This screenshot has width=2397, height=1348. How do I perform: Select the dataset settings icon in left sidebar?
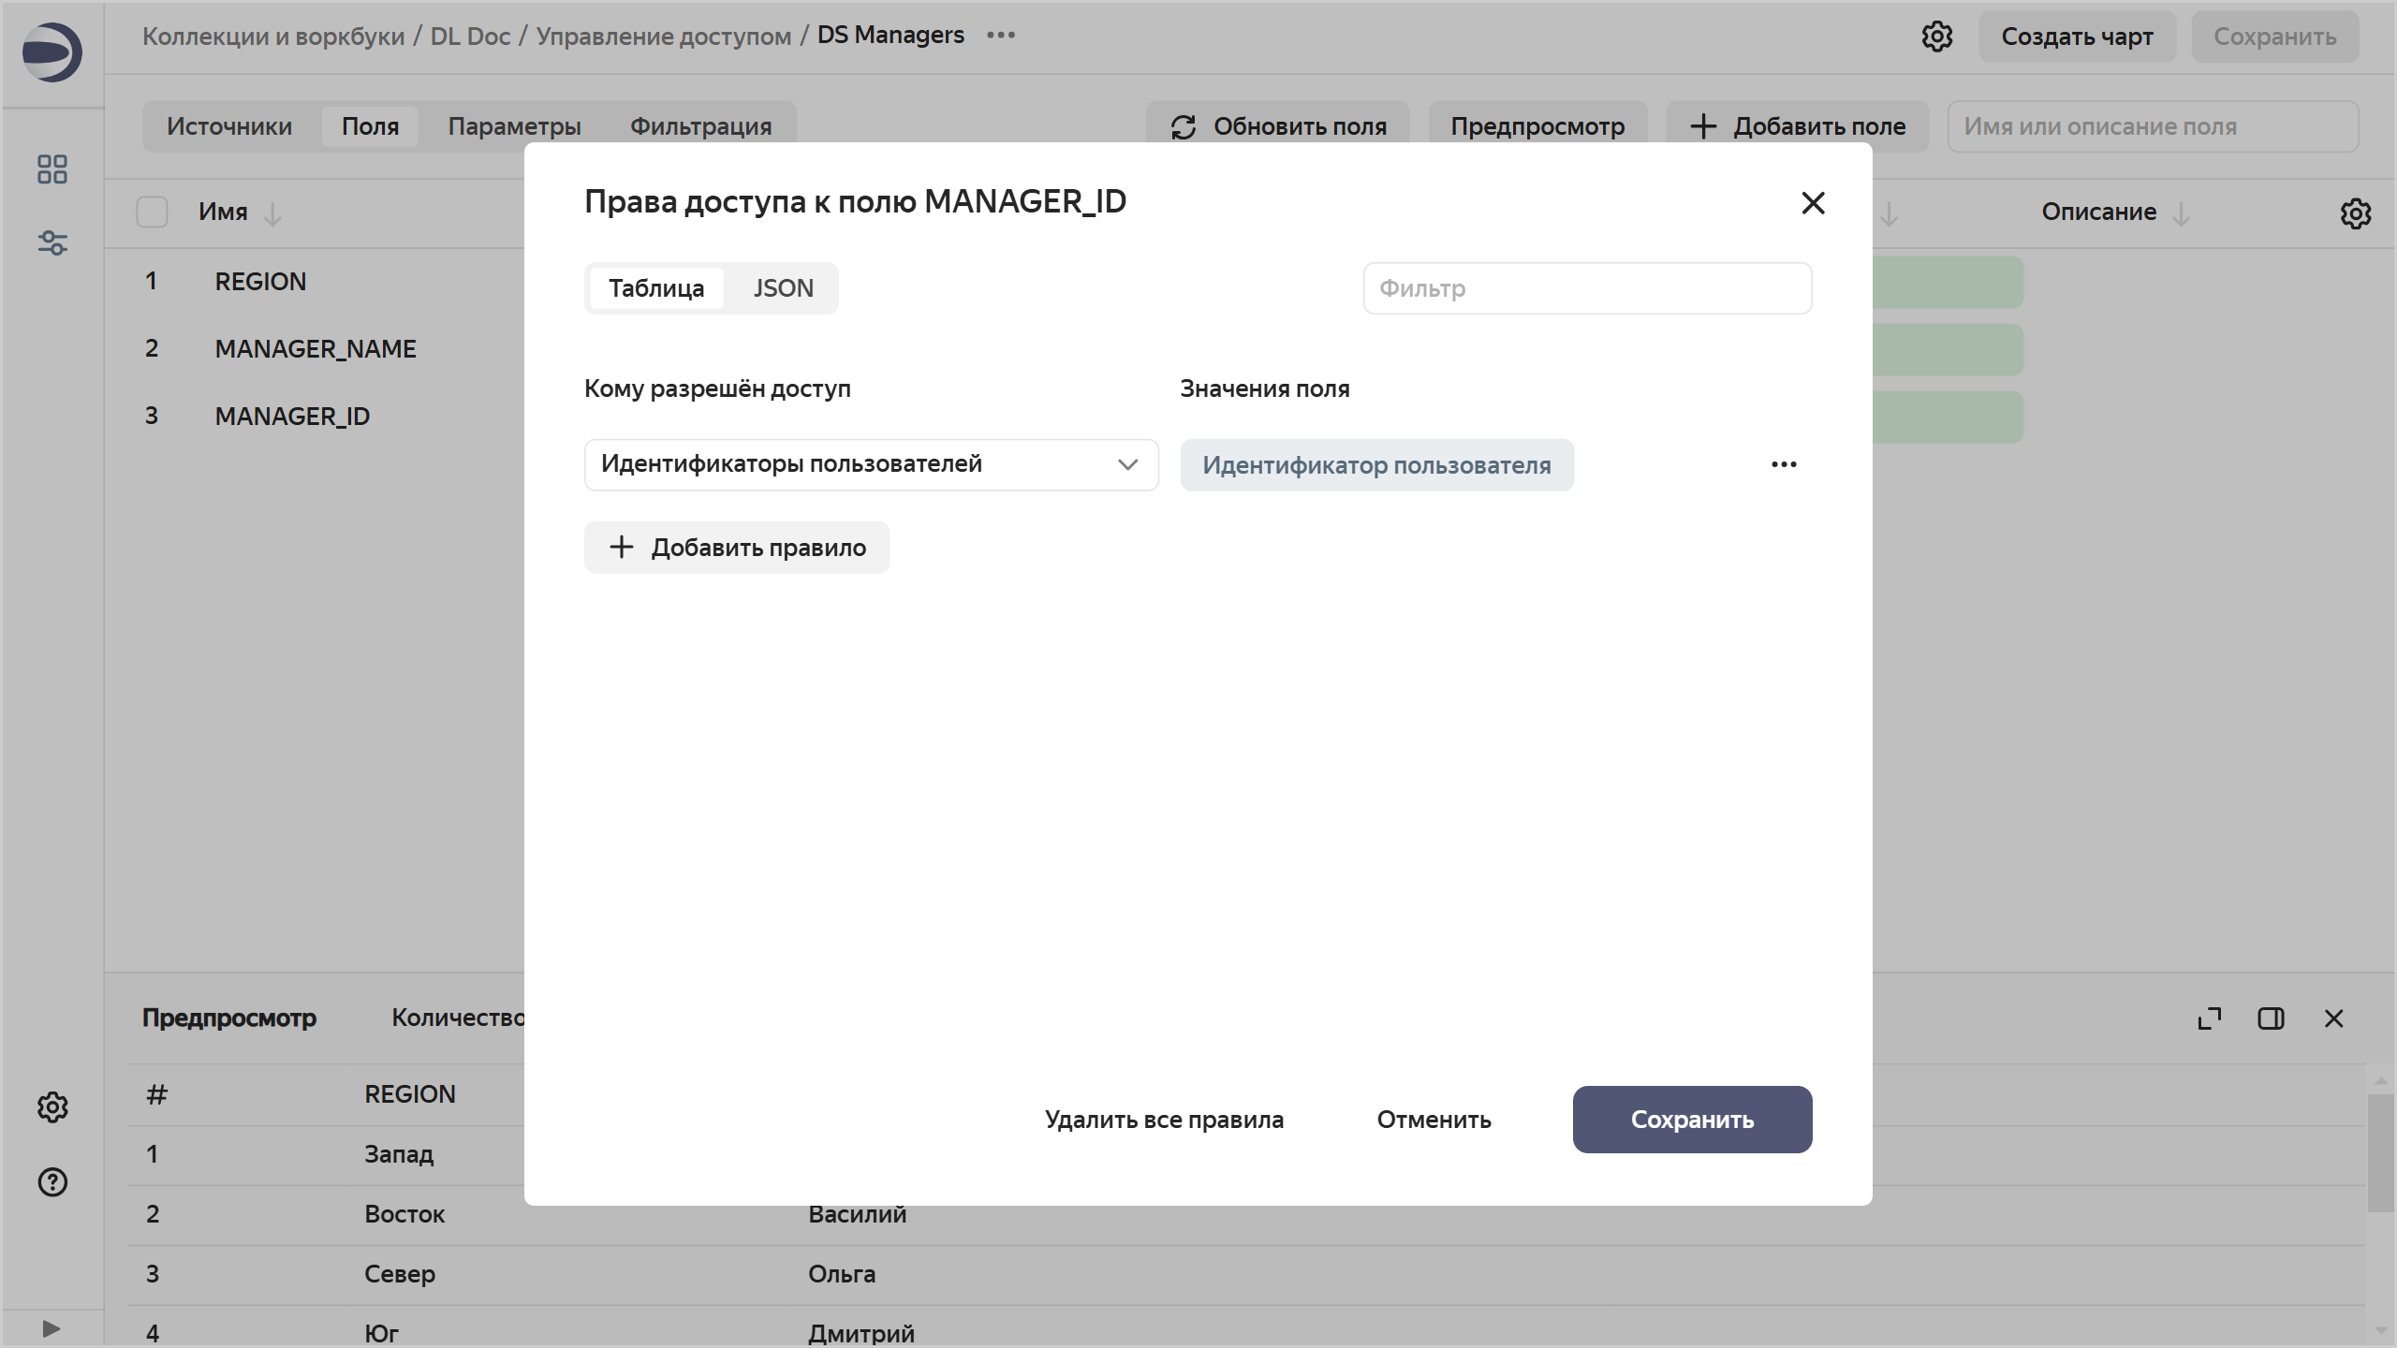tap(52, 243)
